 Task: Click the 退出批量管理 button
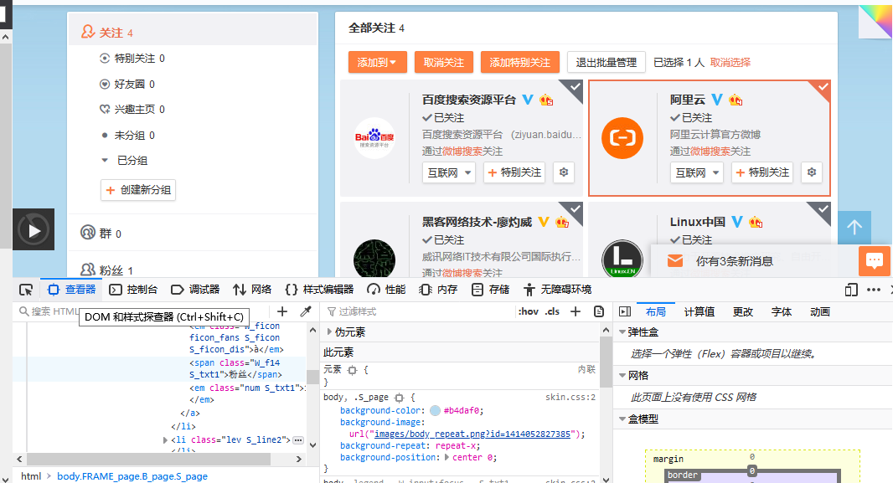(606, 62)
